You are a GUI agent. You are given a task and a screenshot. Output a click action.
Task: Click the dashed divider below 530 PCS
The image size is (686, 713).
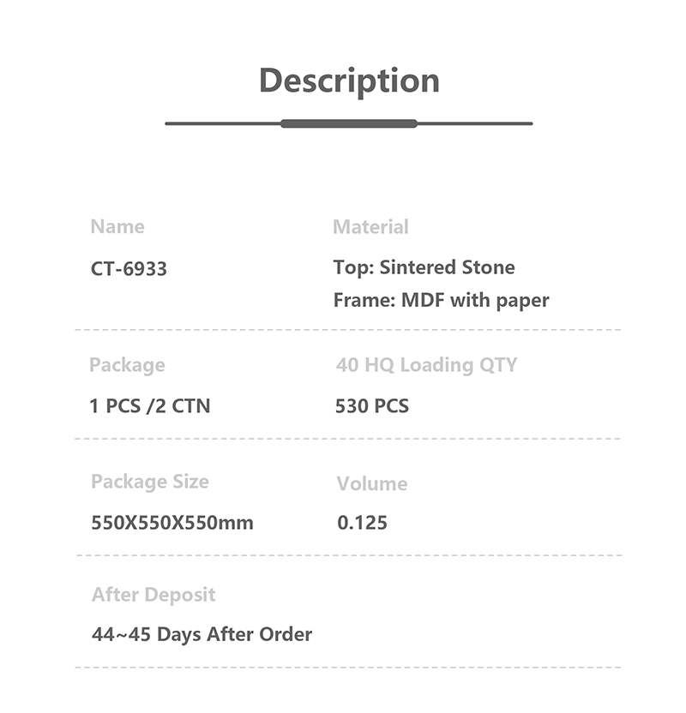[348, 439]
